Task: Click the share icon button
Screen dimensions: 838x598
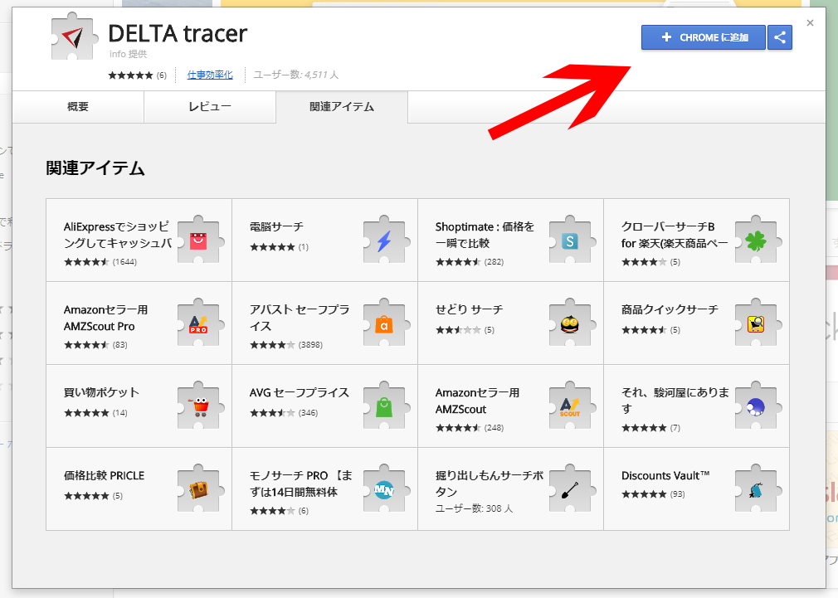Action: 780,37
